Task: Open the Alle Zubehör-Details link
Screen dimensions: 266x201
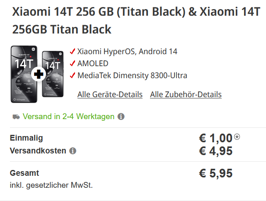Action: (x=186, y=95)
